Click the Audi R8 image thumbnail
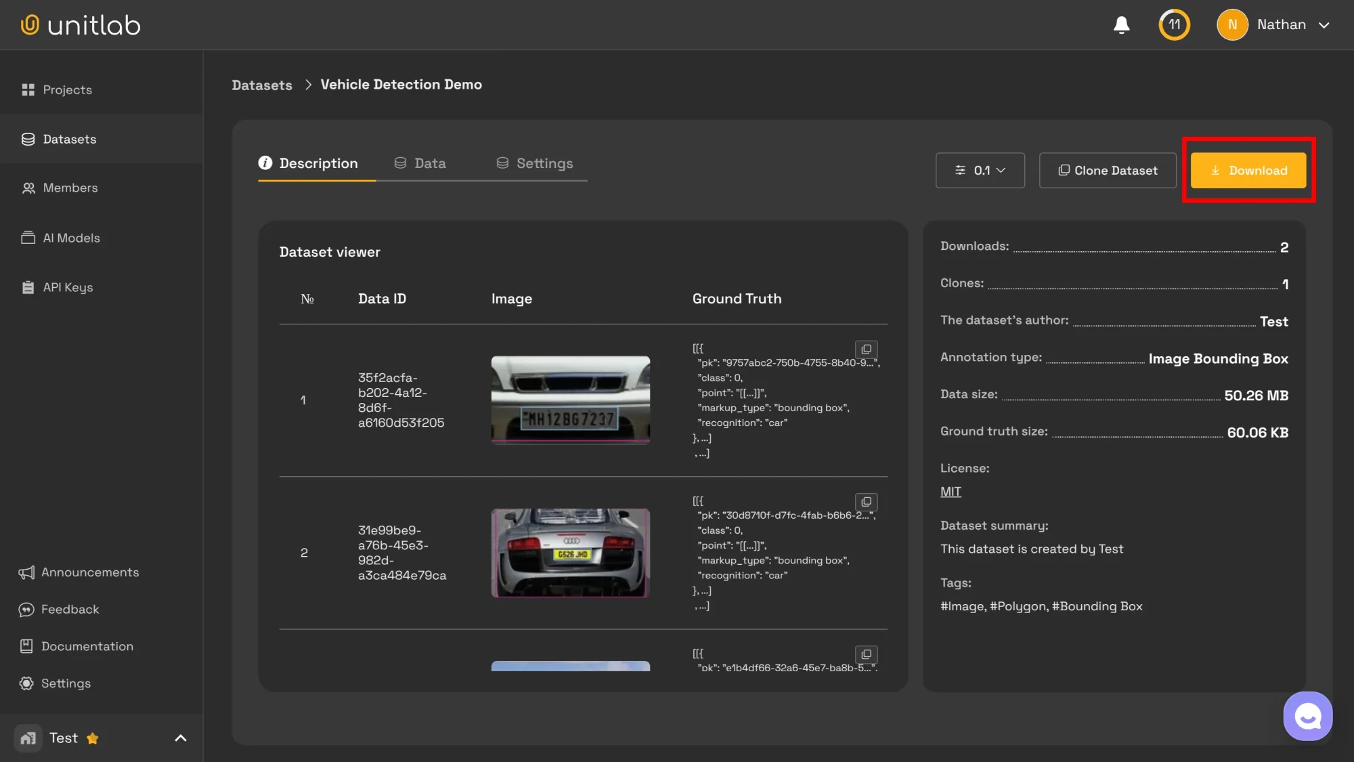 click(570, 553)
